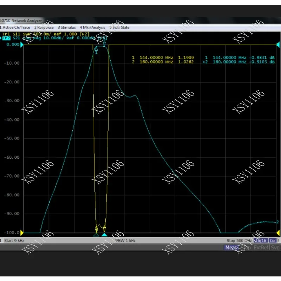Click the Network Analyzer window title
The image size is (281, 281).
[21, 21]
